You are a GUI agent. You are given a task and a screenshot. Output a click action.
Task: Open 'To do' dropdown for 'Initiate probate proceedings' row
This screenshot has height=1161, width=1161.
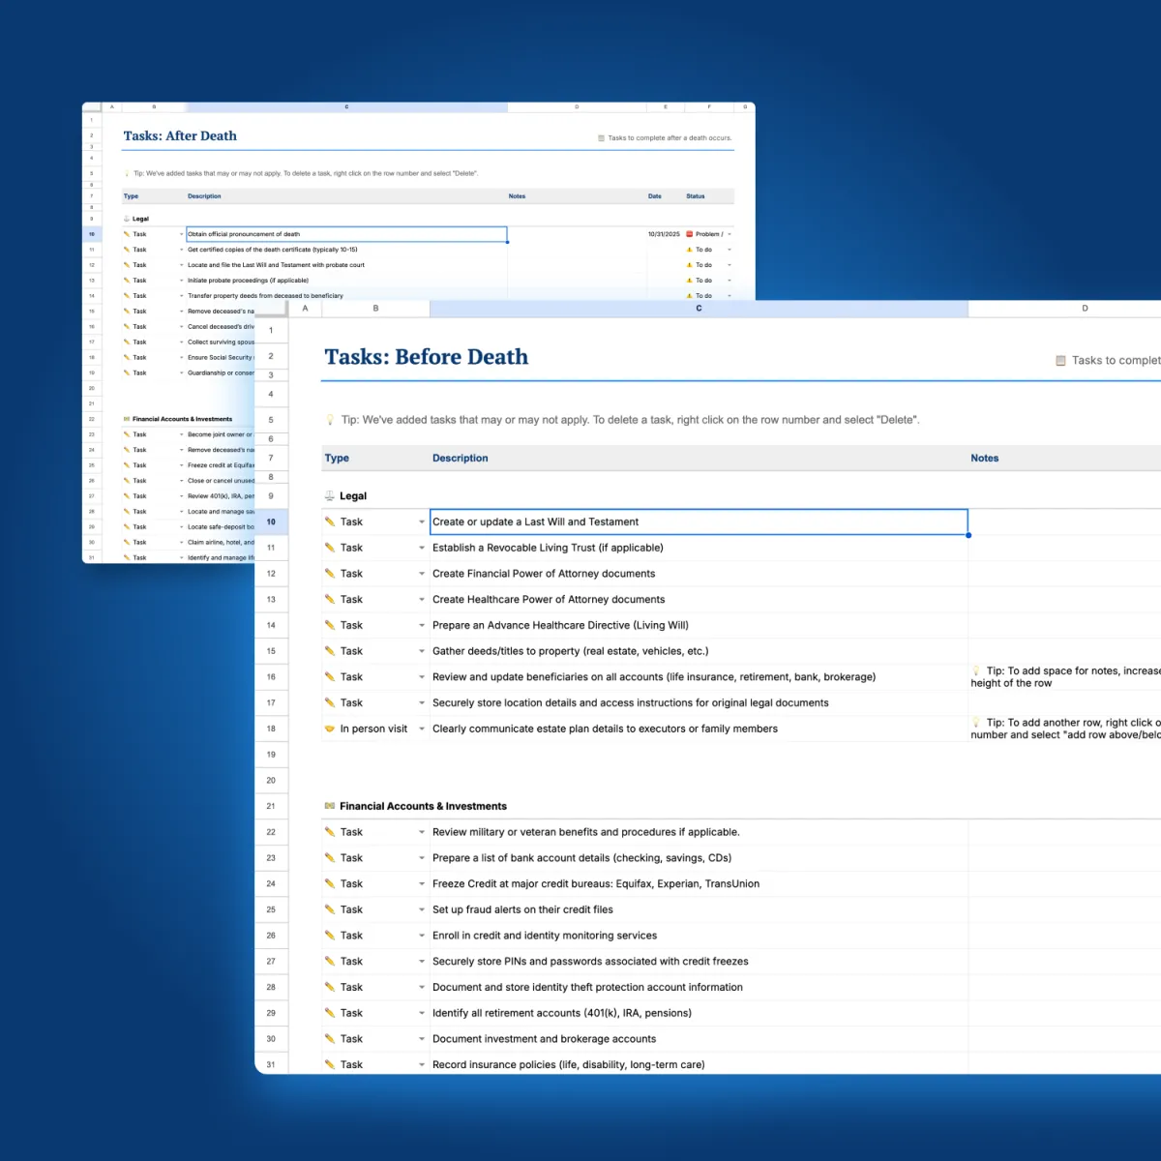(x=729, y=281)
